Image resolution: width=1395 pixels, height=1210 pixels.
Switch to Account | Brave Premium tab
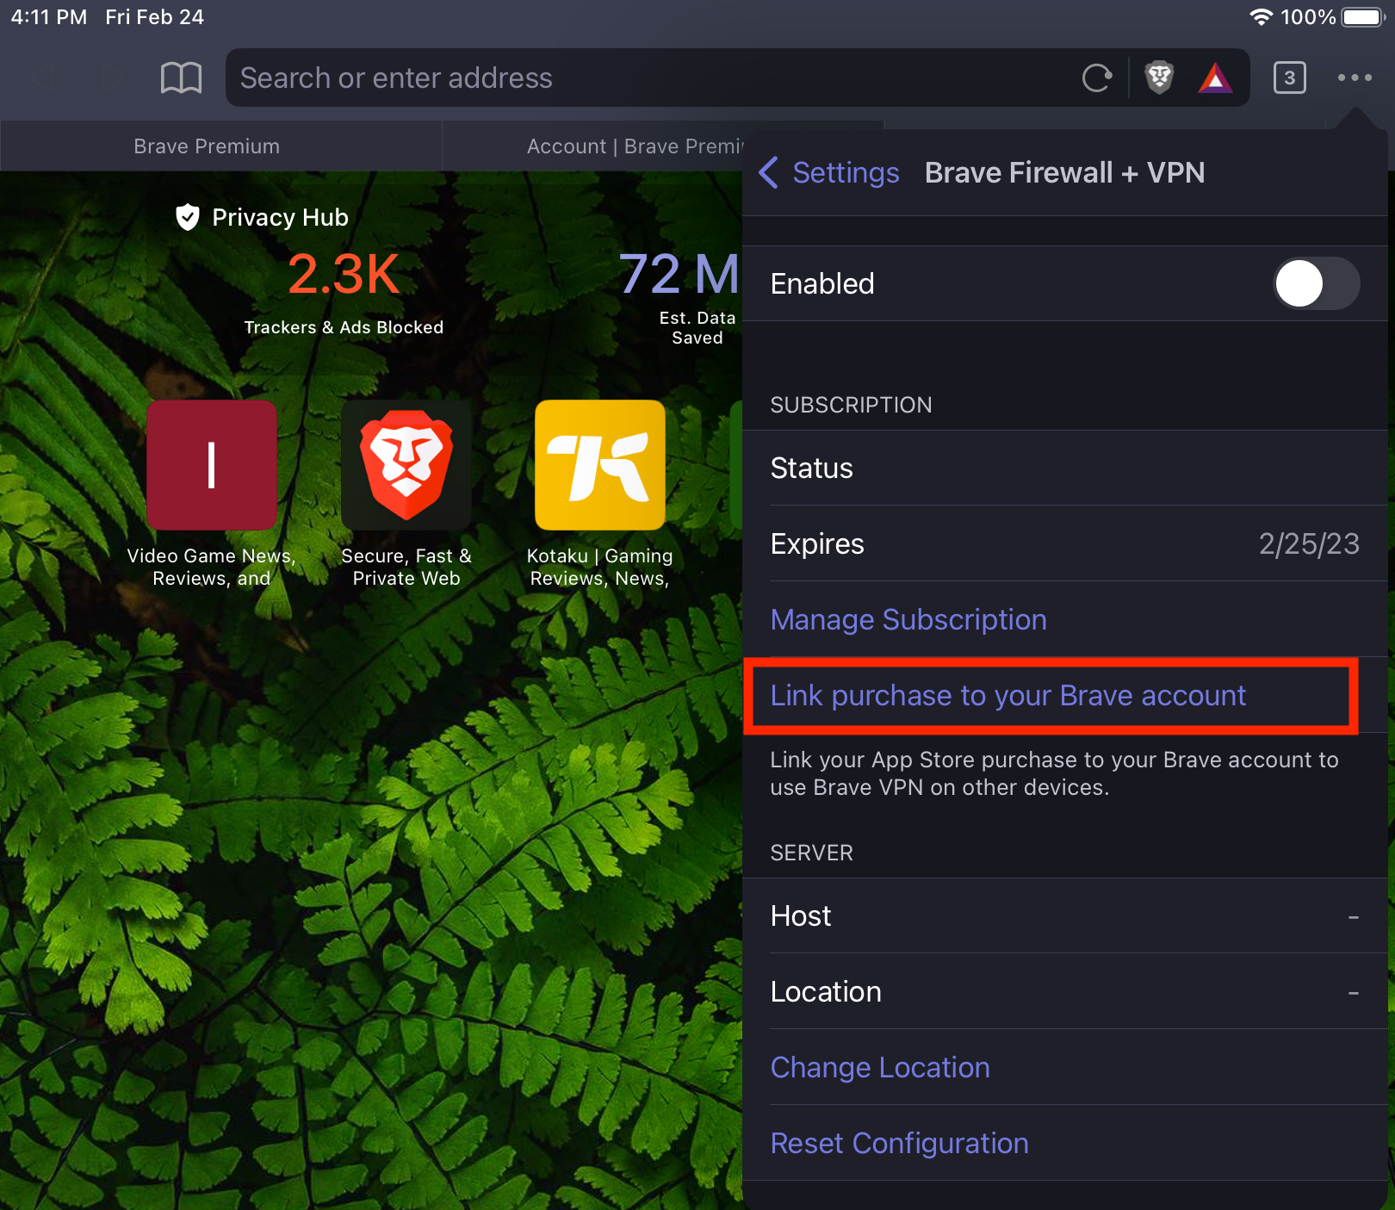pos(635,146)
